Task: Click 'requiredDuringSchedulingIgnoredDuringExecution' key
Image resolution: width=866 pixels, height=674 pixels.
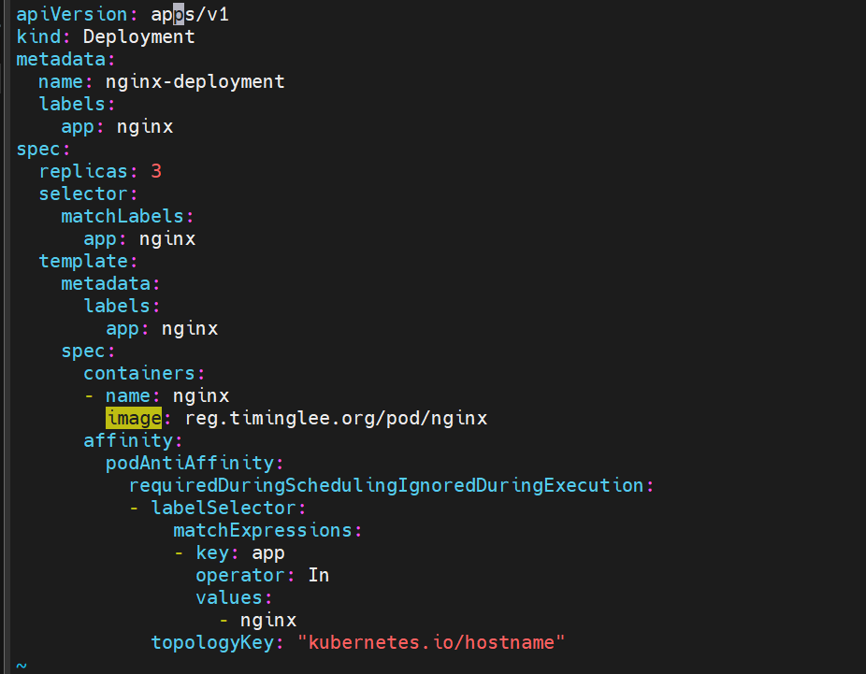Action: pos(386,486)
